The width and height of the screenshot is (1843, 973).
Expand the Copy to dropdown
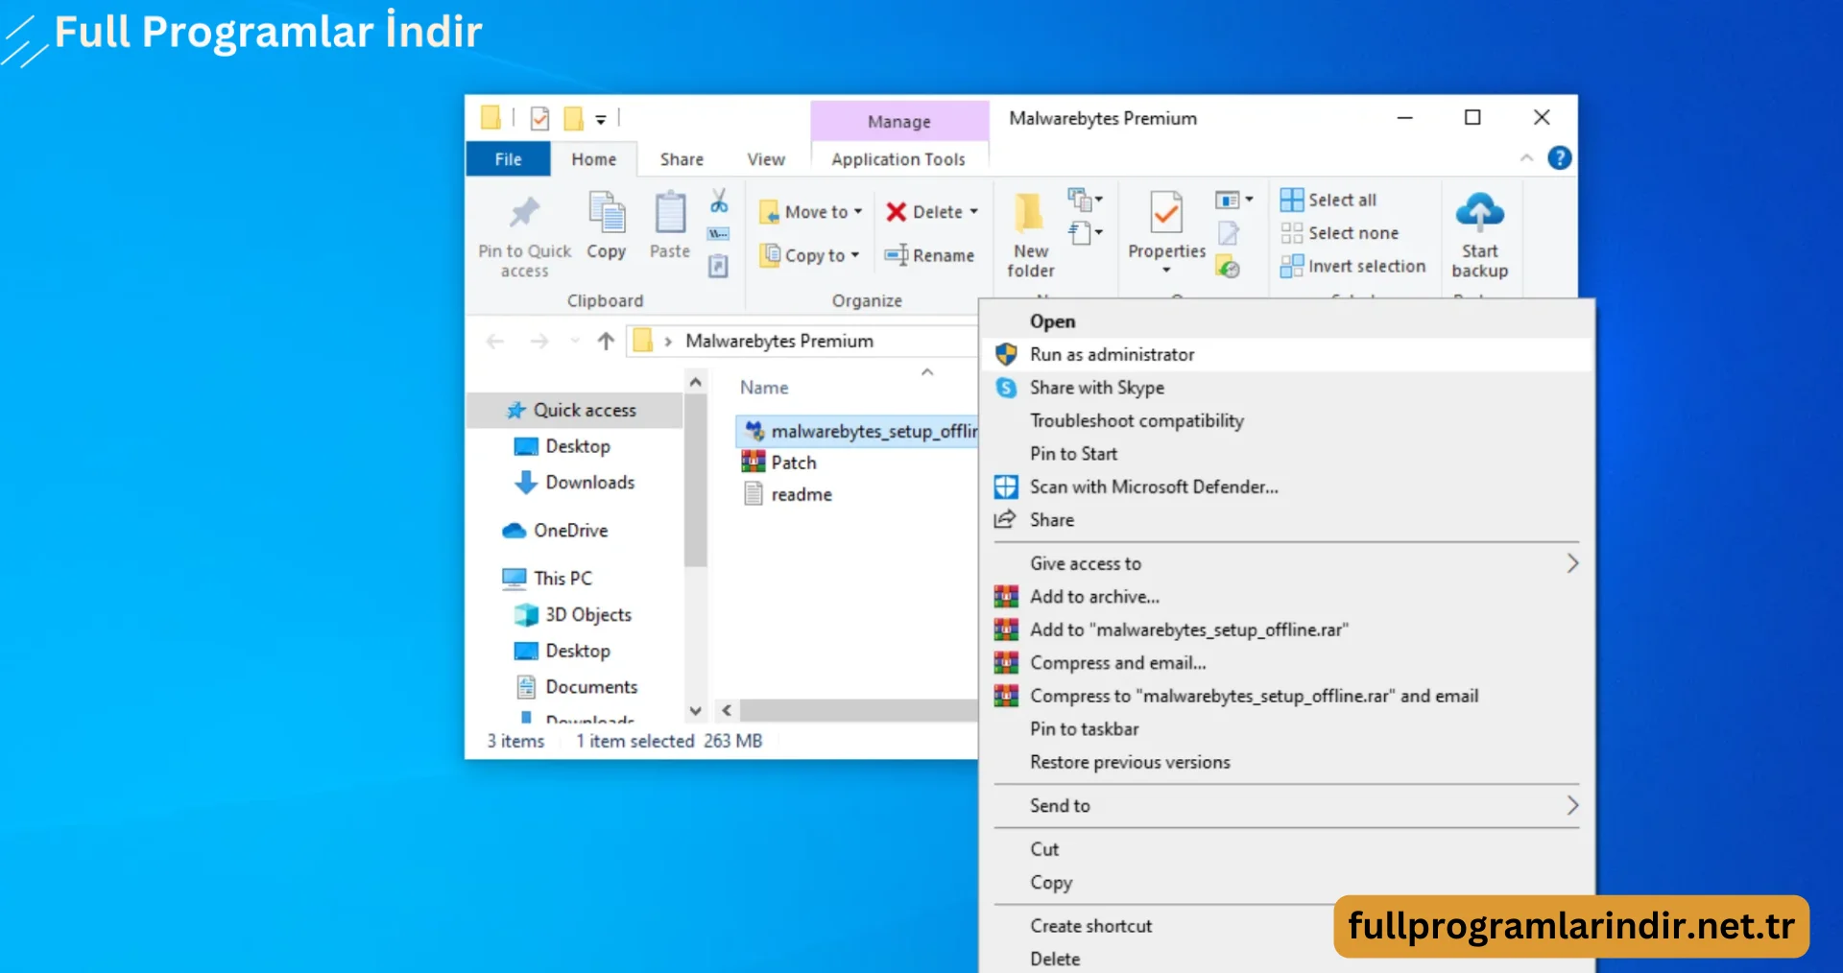click(x=854, y=255)
